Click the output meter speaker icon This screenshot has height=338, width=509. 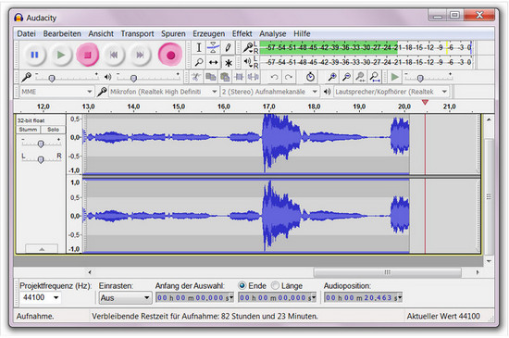pyautogui.click(x=248, y=61)
